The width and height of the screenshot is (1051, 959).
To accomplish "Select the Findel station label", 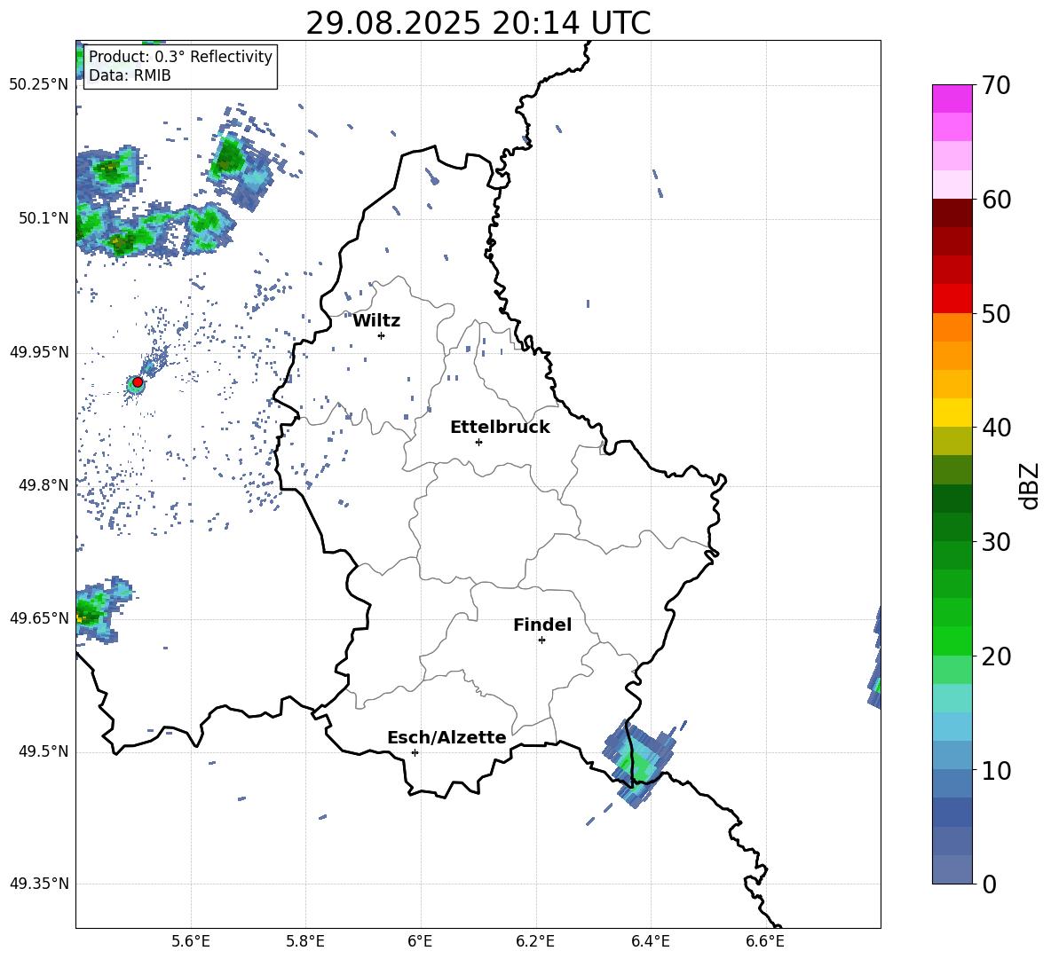I will click(542, 625).
